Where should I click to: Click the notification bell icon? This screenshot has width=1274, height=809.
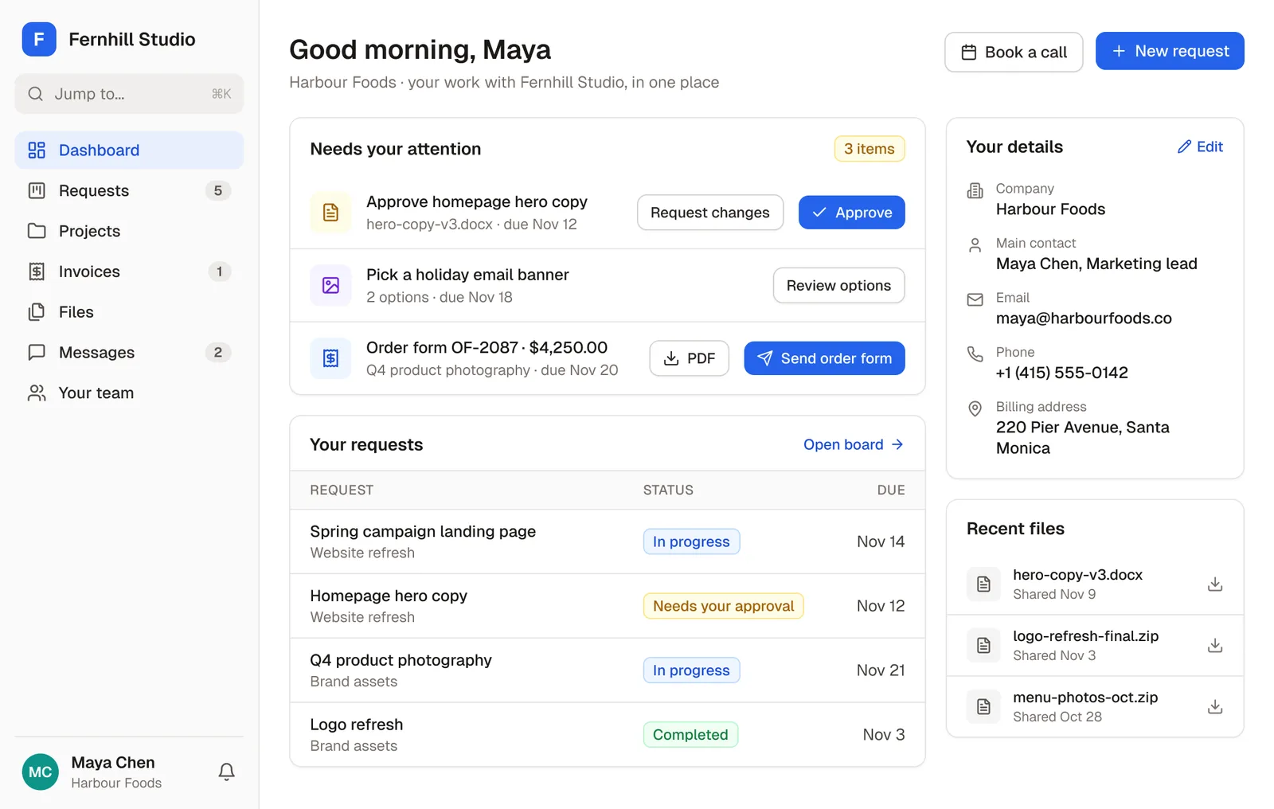[x=227, y=772]
